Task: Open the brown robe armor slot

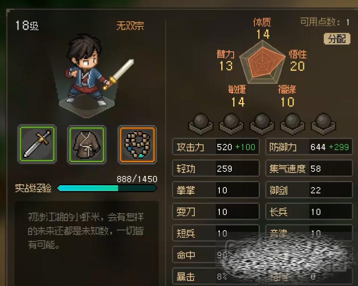Action: point(87,144)
